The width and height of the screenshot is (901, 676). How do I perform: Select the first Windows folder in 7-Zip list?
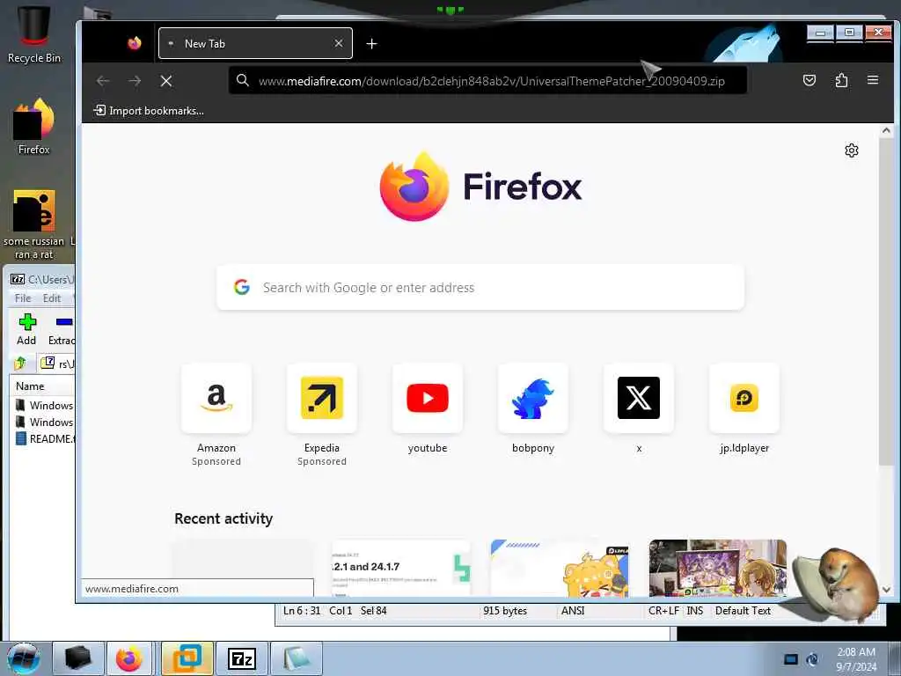[45, 405]
